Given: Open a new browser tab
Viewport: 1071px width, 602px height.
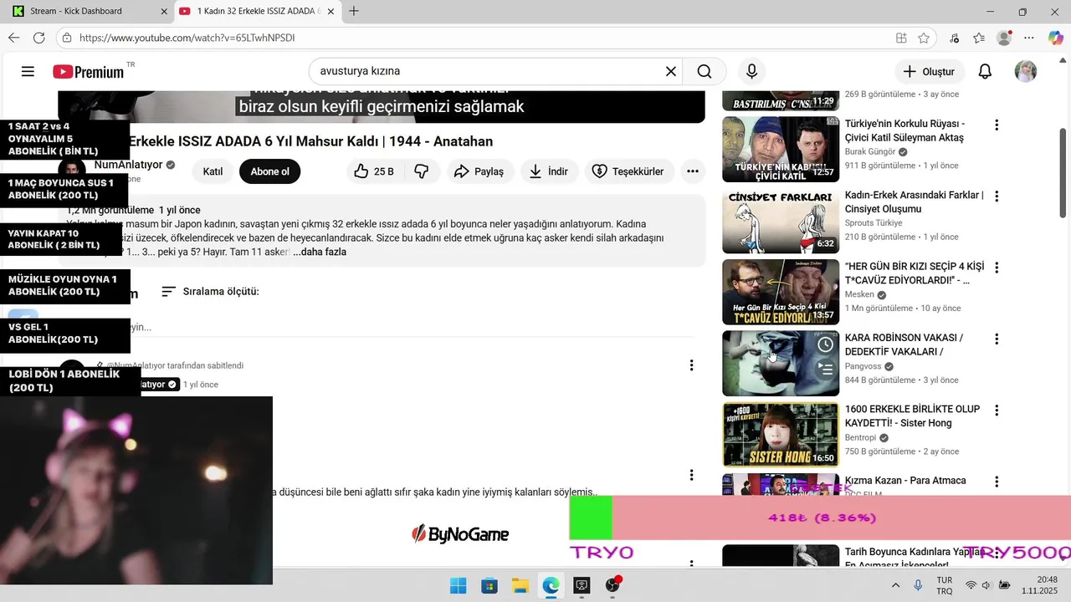Looking at the screenshot, I should [x=354, y=12].
